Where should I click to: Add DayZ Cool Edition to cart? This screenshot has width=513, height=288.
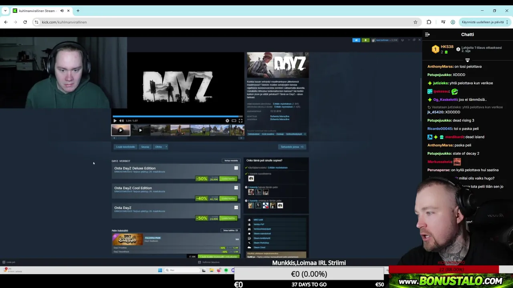[228, 198]
